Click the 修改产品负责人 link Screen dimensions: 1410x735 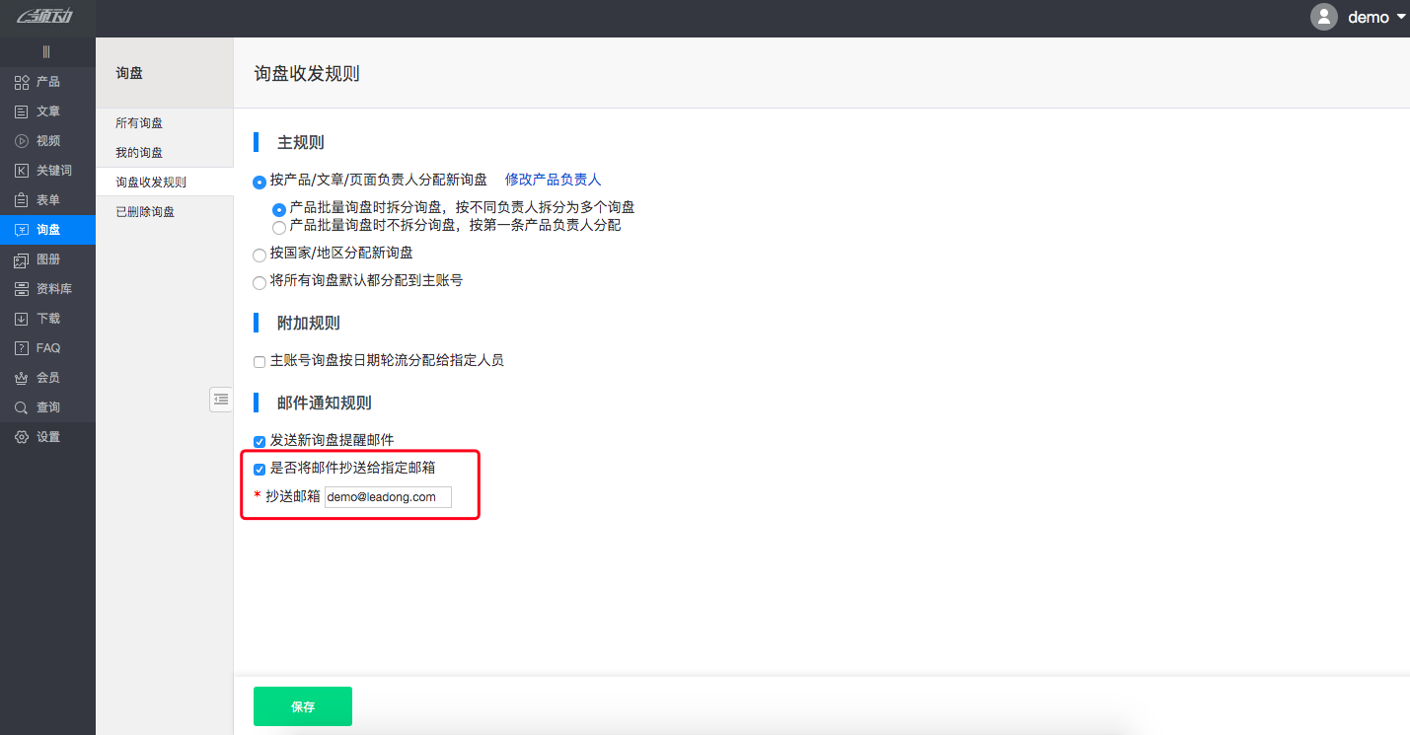pyautogui.click(x=553, y=180)
